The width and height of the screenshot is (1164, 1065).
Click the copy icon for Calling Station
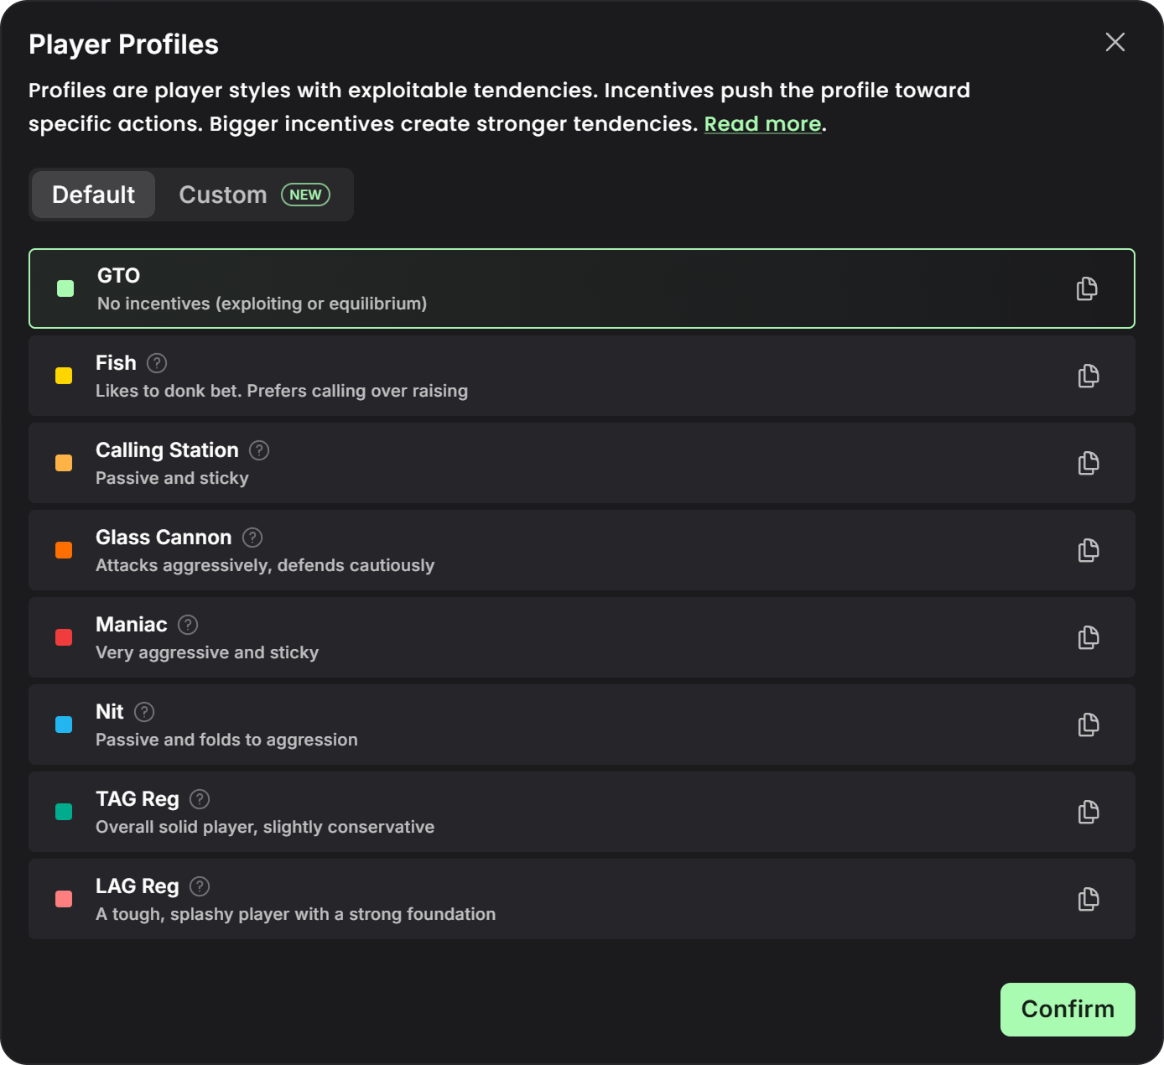tap(1088, 463)
